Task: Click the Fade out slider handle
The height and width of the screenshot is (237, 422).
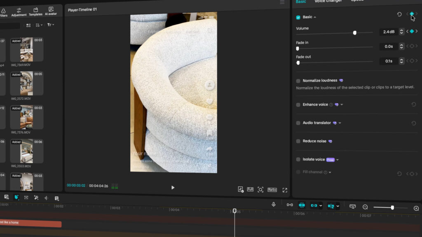Action: pyautogui.click(x=298, y=63)
